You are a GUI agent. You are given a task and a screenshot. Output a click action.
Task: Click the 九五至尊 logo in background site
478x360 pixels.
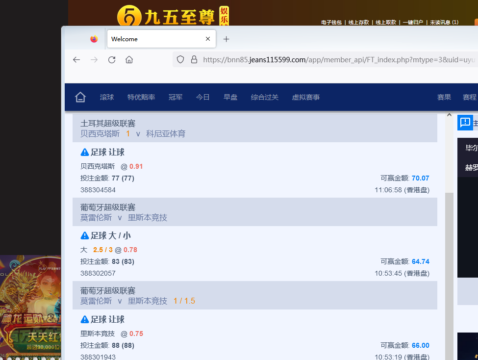pos(173,15)
